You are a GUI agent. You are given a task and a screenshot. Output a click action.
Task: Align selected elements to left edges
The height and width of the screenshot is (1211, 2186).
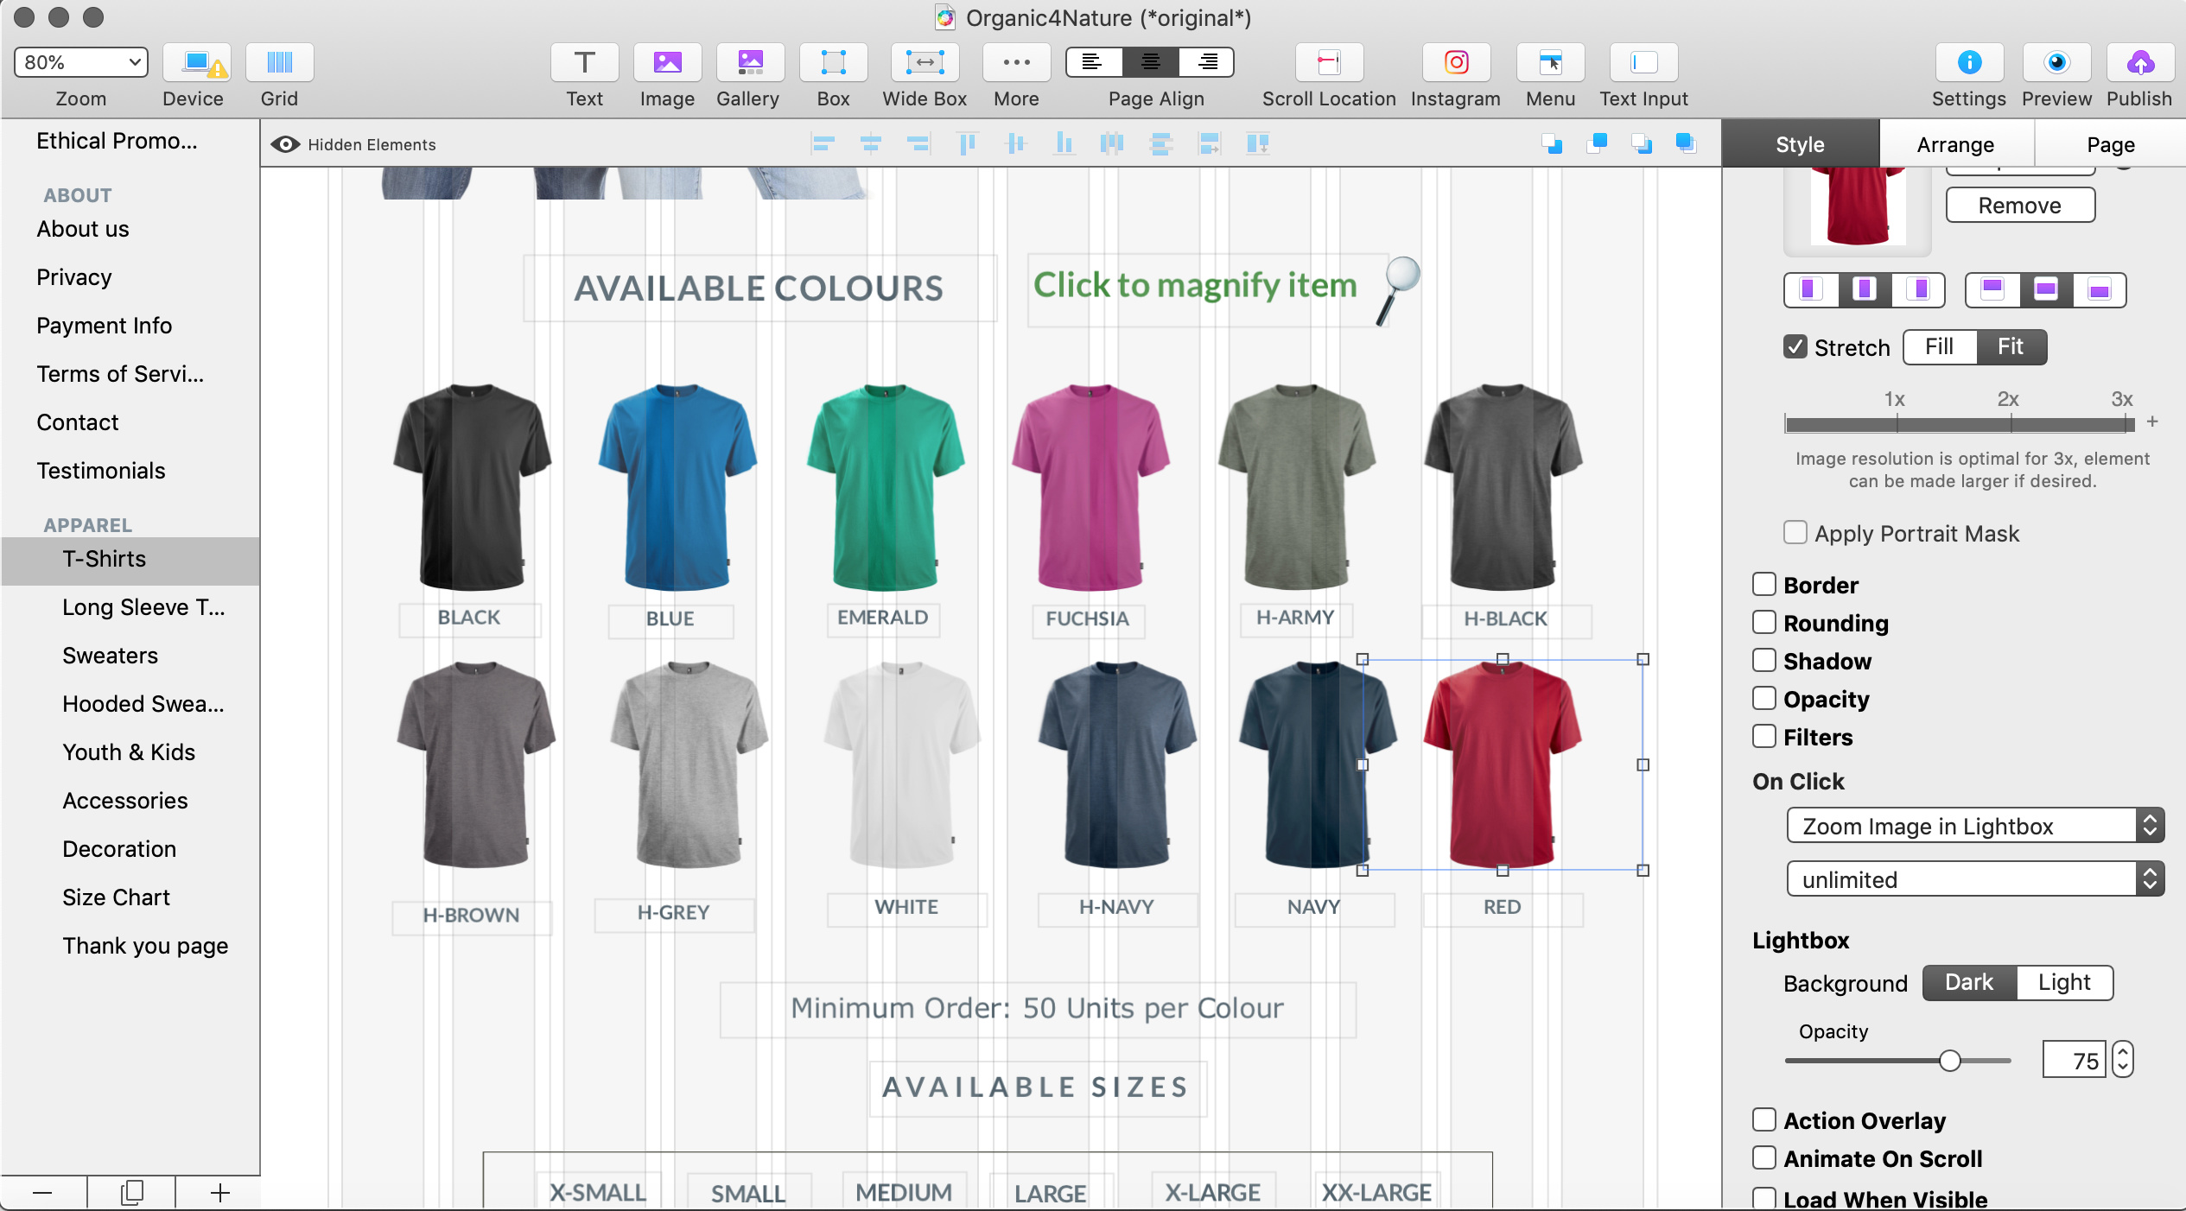823,143
